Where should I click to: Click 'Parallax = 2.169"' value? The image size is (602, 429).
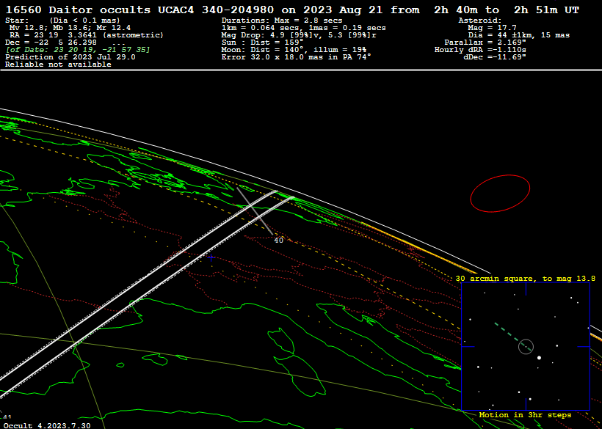coord(485,43)
